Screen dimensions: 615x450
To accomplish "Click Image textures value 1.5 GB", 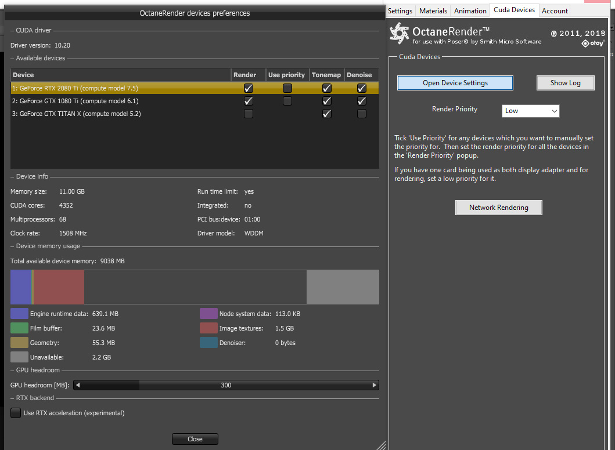I will (x=285, y=328).
